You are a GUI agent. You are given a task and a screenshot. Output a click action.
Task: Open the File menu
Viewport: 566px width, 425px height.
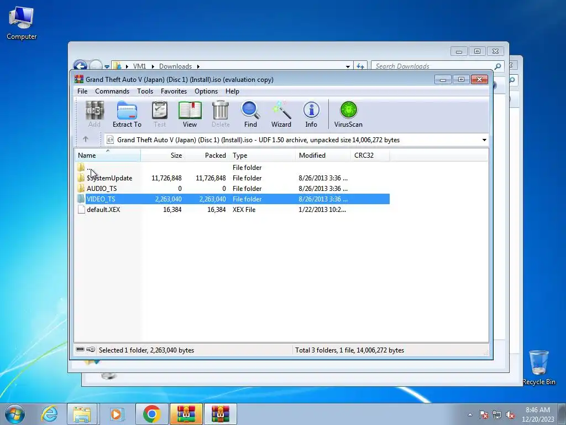pos(82,91)
